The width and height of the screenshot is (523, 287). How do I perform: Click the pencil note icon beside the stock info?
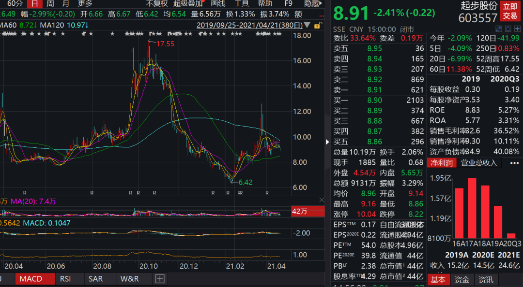(x=499, y=29)
